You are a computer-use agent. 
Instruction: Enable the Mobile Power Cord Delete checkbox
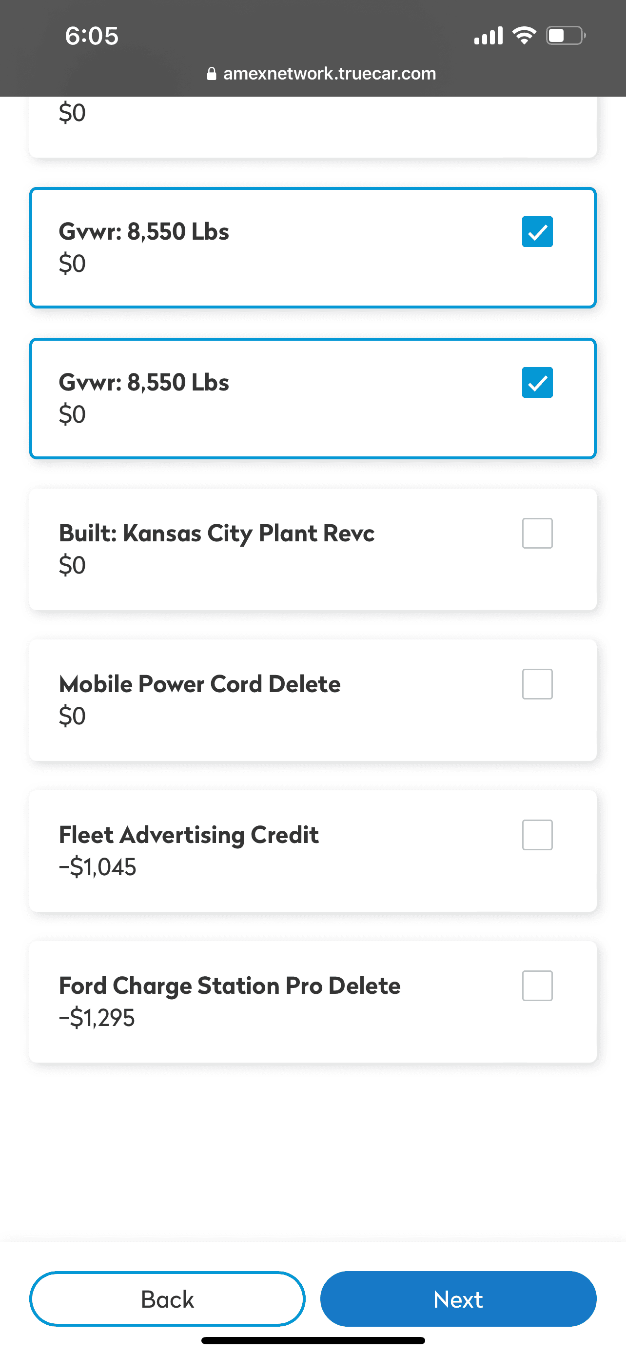click(537, 684)
